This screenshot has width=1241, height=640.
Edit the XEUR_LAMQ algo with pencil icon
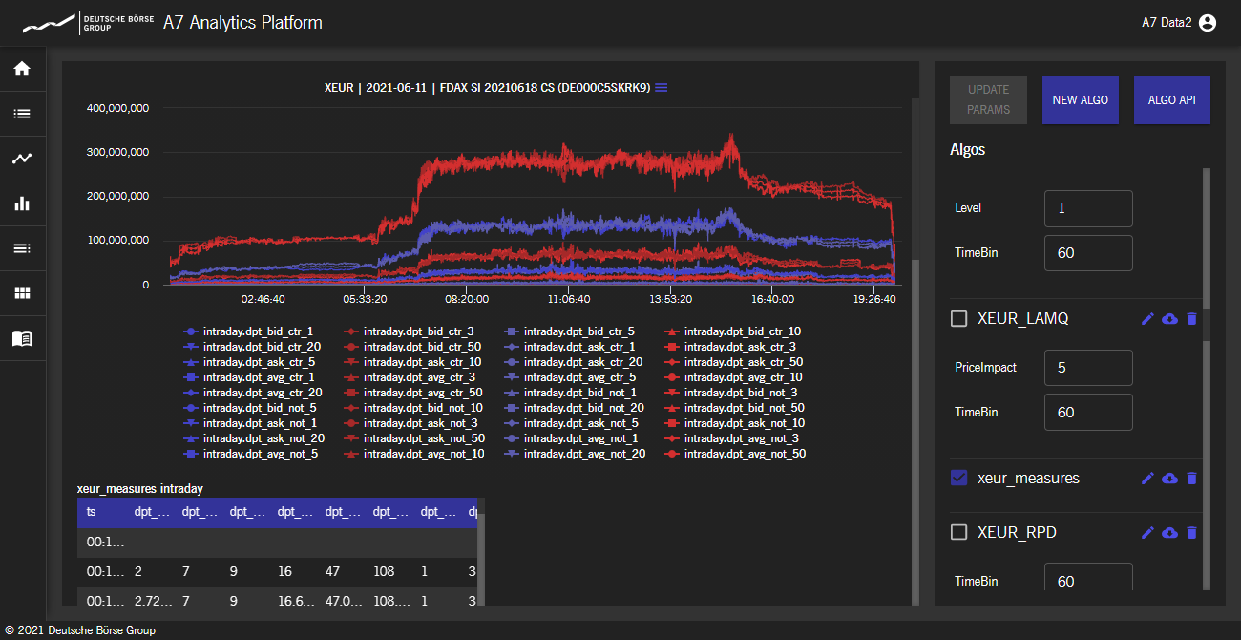tap(1147, 319)
